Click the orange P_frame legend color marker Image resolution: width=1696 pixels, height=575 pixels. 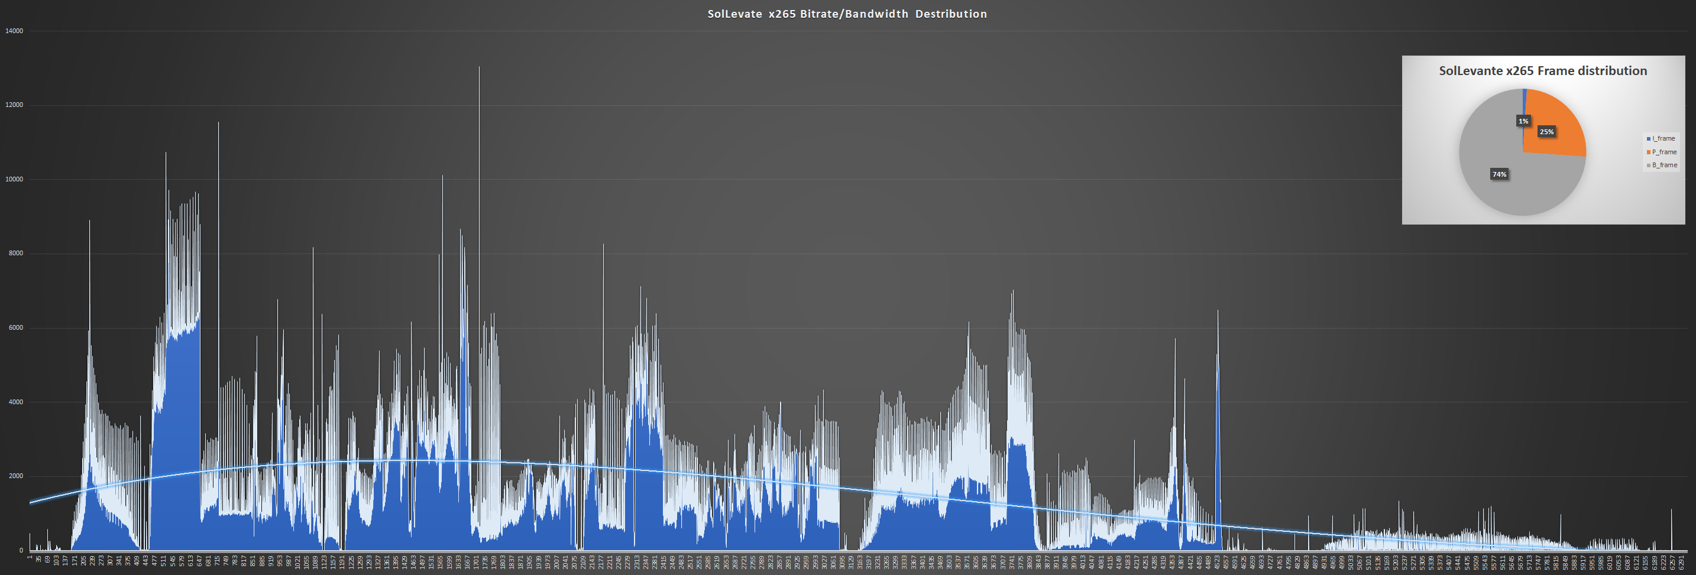(1649, 152)
